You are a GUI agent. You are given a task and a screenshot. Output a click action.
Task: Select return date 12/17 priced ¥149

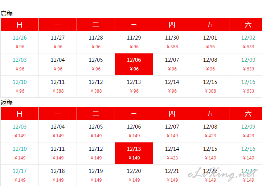[20, 175]
